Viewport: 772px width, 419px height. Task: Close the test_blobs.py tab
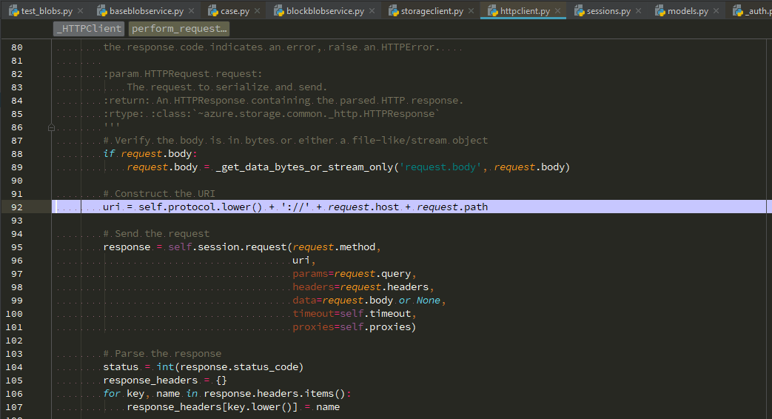click(x=80, y=11)
